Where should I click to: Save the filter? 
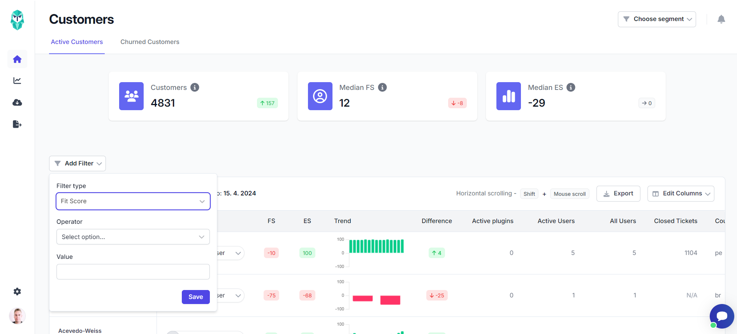point(196,297)
